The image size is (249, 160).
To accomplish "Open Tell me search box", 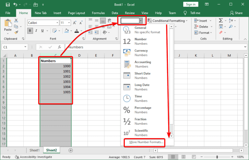I will [x=192, y=13].
